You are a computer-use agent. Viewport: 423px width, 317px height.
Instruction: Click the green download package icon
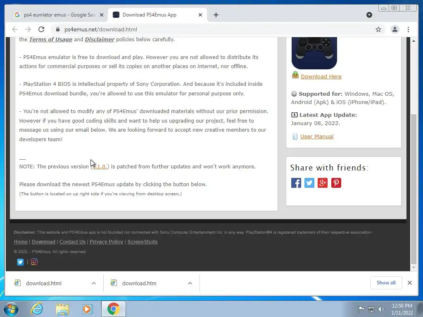295,75
